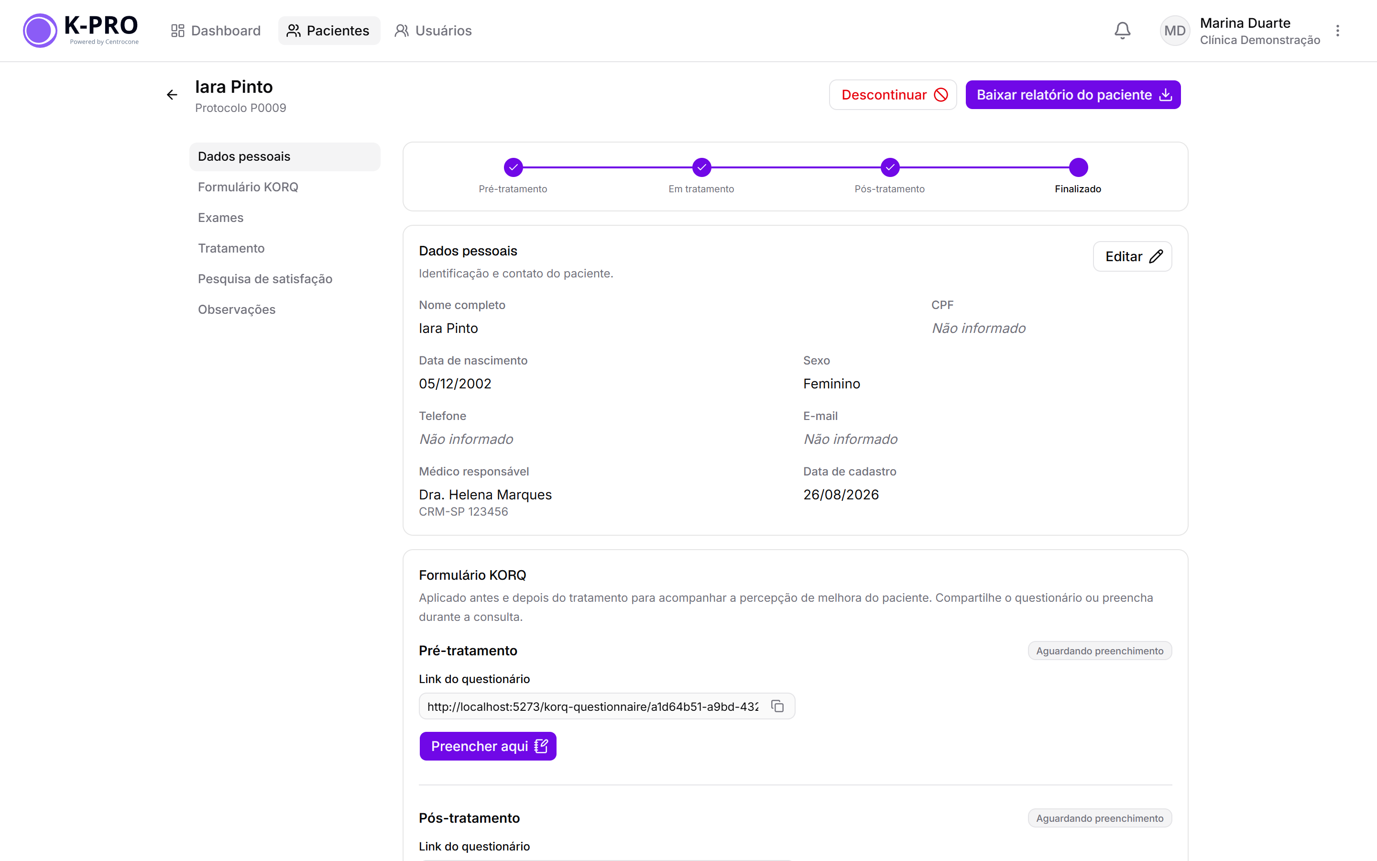Go to the Dashboard tab
The width and height of the screenshot is (1377, 861).
click(x=216, y=31)
